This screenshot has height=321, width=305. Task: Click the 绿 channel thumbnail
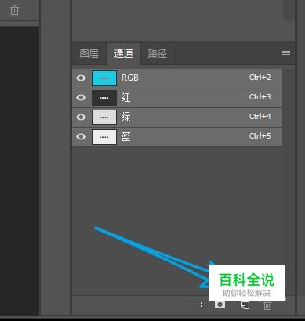point(104,117)
